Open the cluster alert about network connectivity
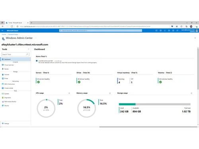 click(66, 62)
